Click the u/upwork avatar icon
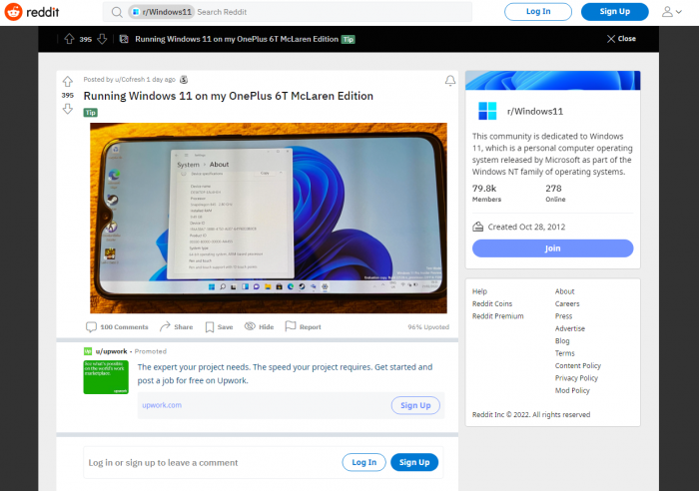Image resolution: width=699 pixels, height=491 pixels. pyautogui.click(x=88, y=351)
